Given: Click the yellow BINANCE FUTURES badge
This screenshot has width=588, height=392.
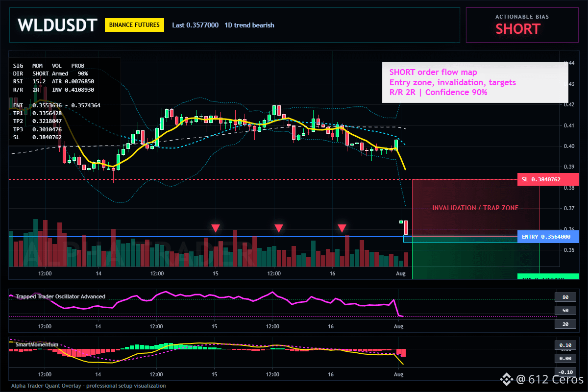Looking at the screenshot, I should (134, 25).
